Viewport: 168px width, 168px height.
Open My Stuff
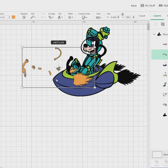point(148,5)
